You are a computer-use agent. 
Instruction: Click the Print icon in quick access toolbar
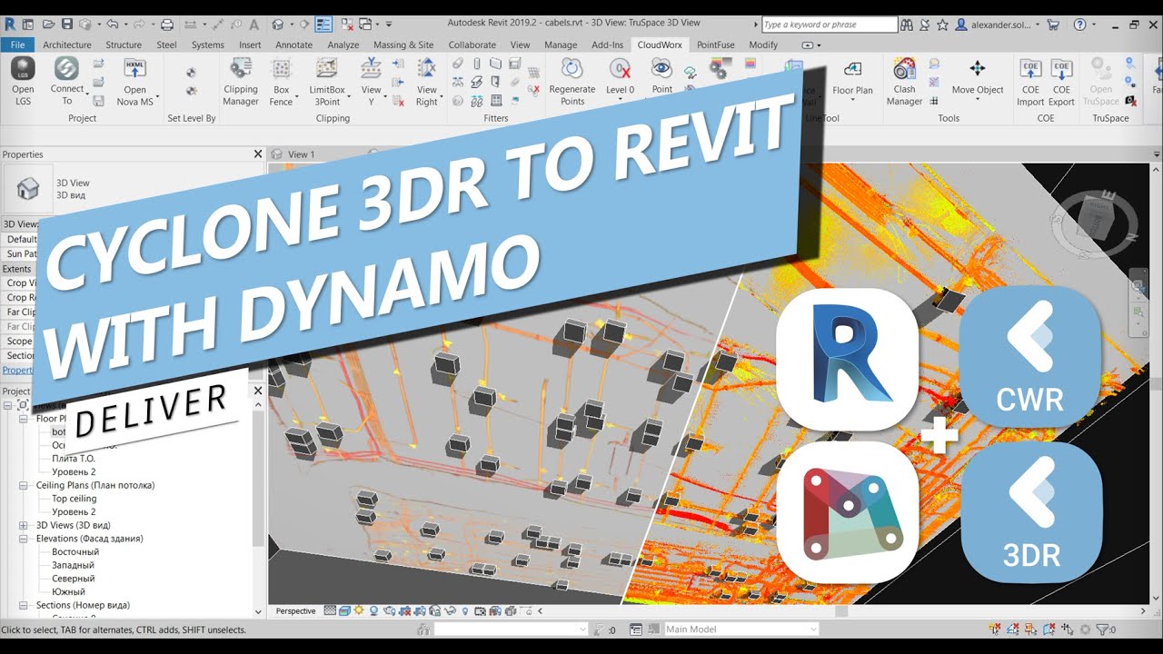click(166, 24)
